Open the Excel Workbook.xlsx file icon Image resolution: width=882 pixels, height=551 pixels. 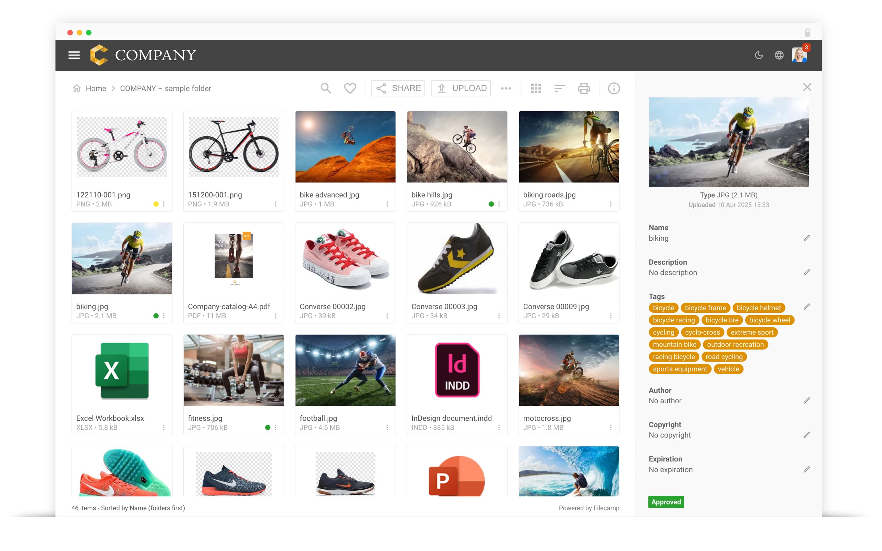[122, 370]
